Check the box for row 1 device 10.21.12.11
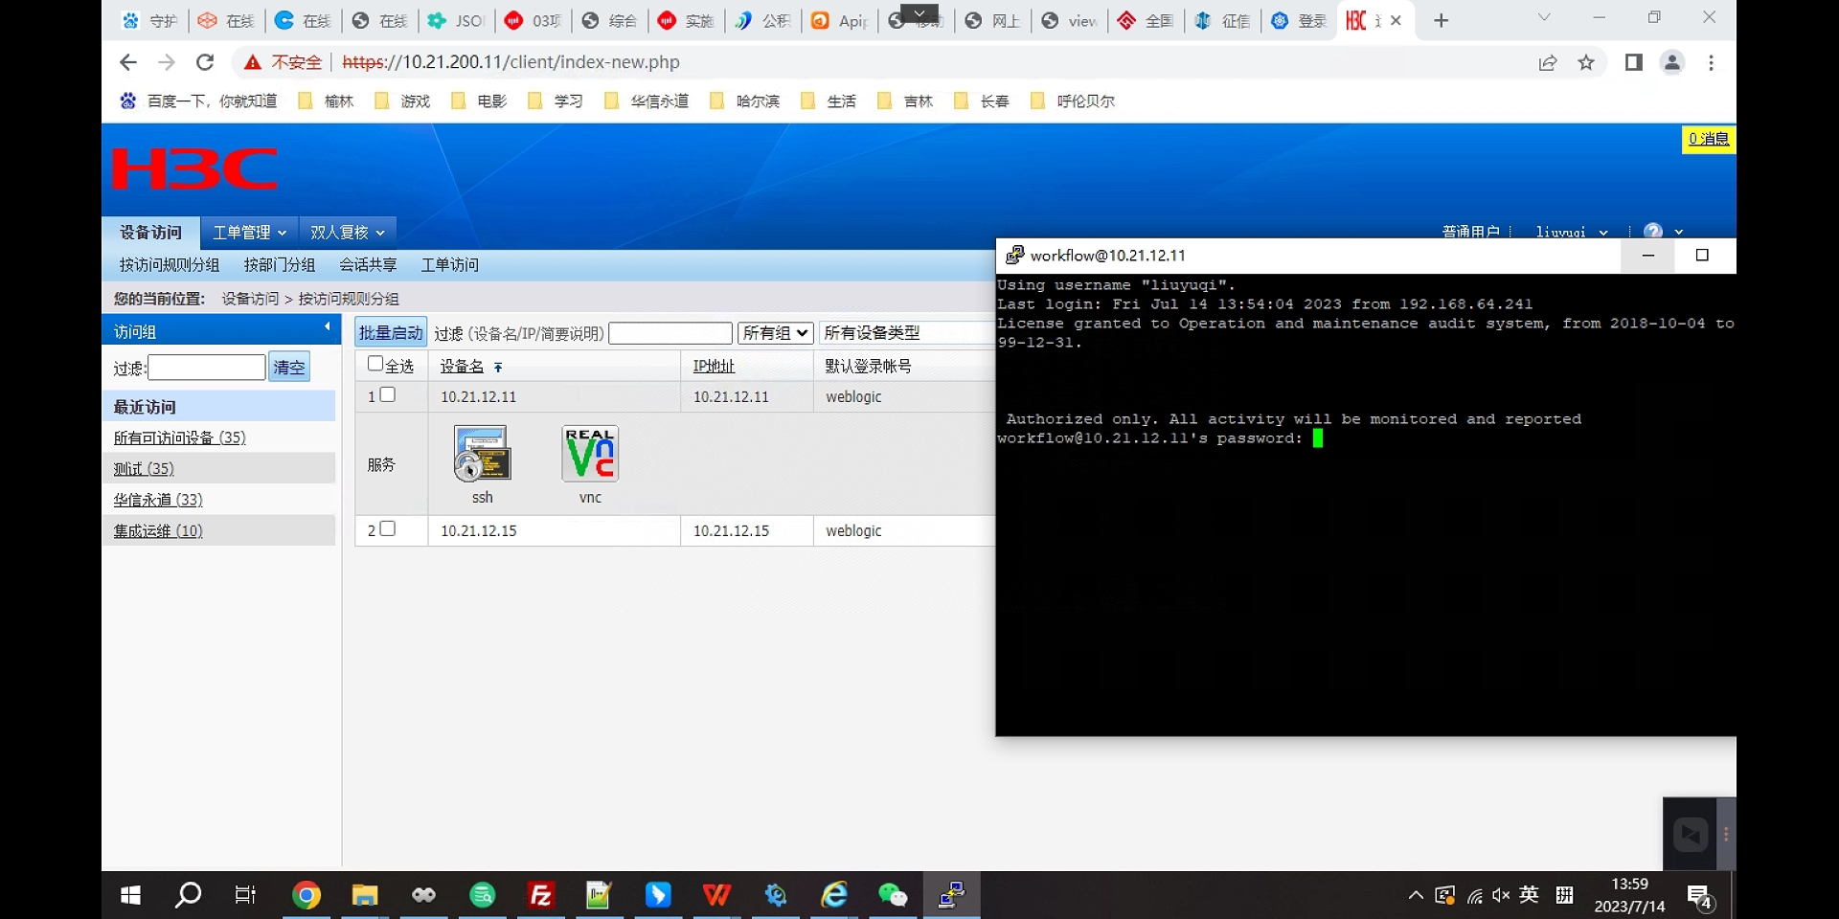This screenshot has height=919, width=1839. point(388,394)
